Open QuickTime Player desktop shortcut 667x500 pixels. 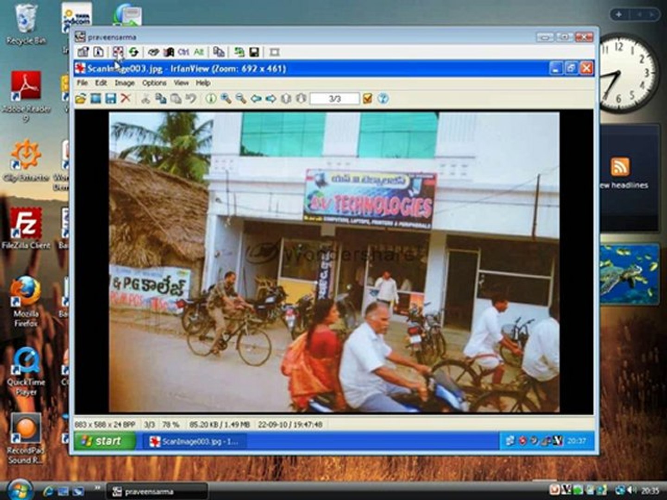(x=26, y=371)
